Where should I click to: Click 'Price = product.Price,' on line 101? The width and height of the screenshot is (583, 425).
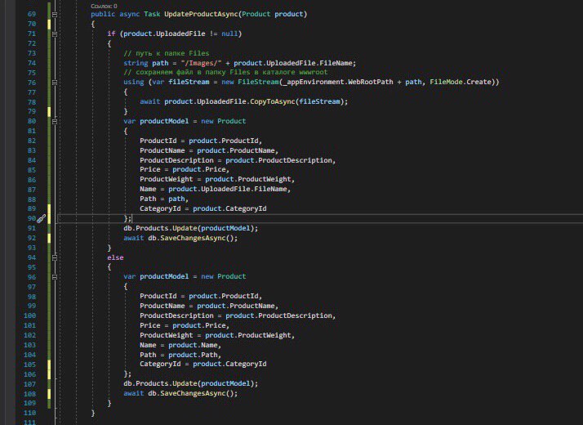pyautogui.click(x=185, y=325)
